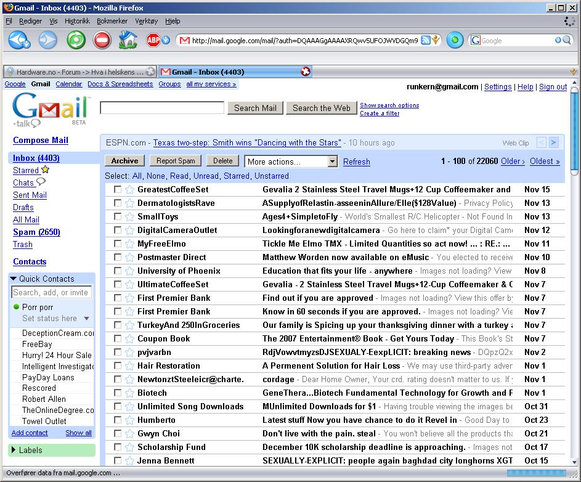Click the Archive button
Image resolution: width=581 pixels, height=482 pixels.
(x=124, y=160)
